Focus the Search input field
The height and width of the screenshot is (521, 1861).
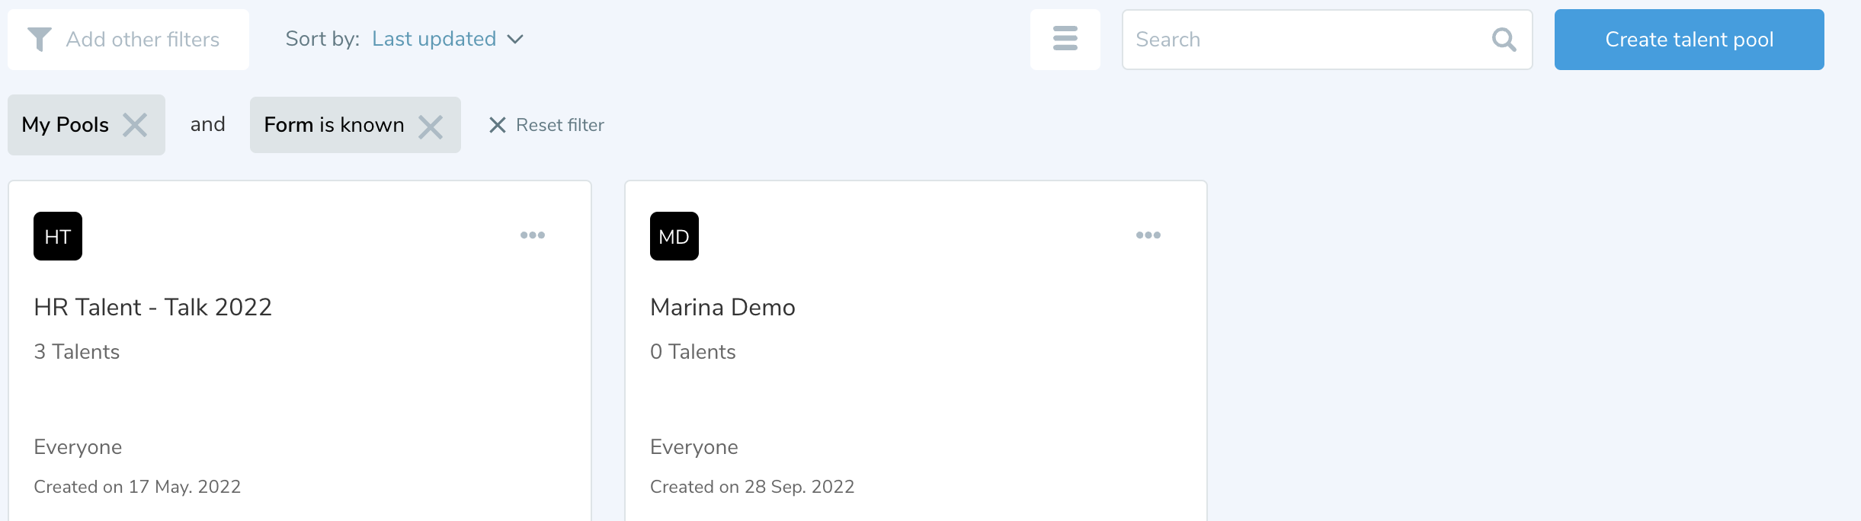tap(1303, 40)
